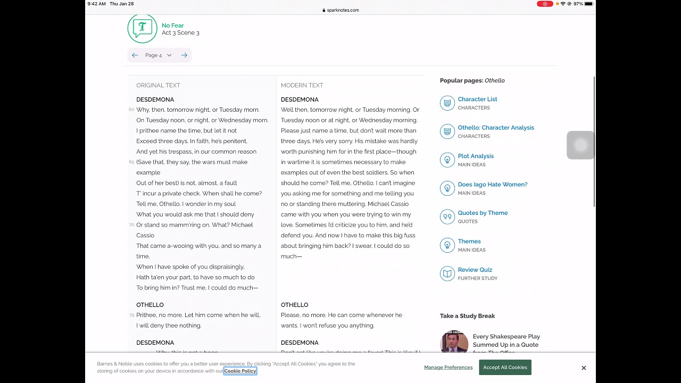Click the Quotes by Theme quotation icon
Viewport: 681px width, 383px height.
pyautogui.click(x=447, y=217)
